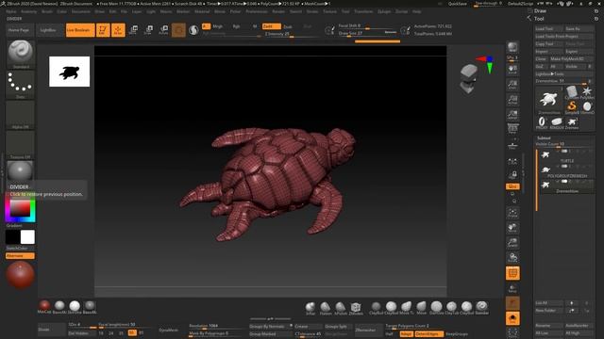The width and height of the screenshot is (604, 339).
Task: Select the ZModeler brush
Action: [356, 308]
